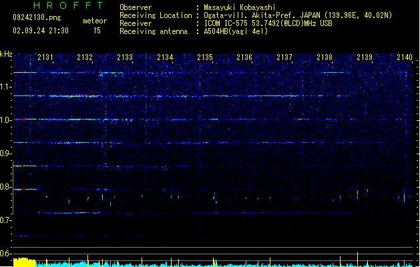Click the 2140 time marker
This screenshot has height=267, width=420.
[405, 57]
